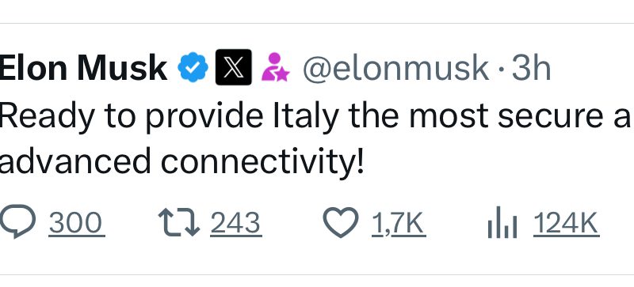Viewport: 634px width, 287px height.
Task: Click the reply speech bubble icon
Action: click(x=17, y=222)
